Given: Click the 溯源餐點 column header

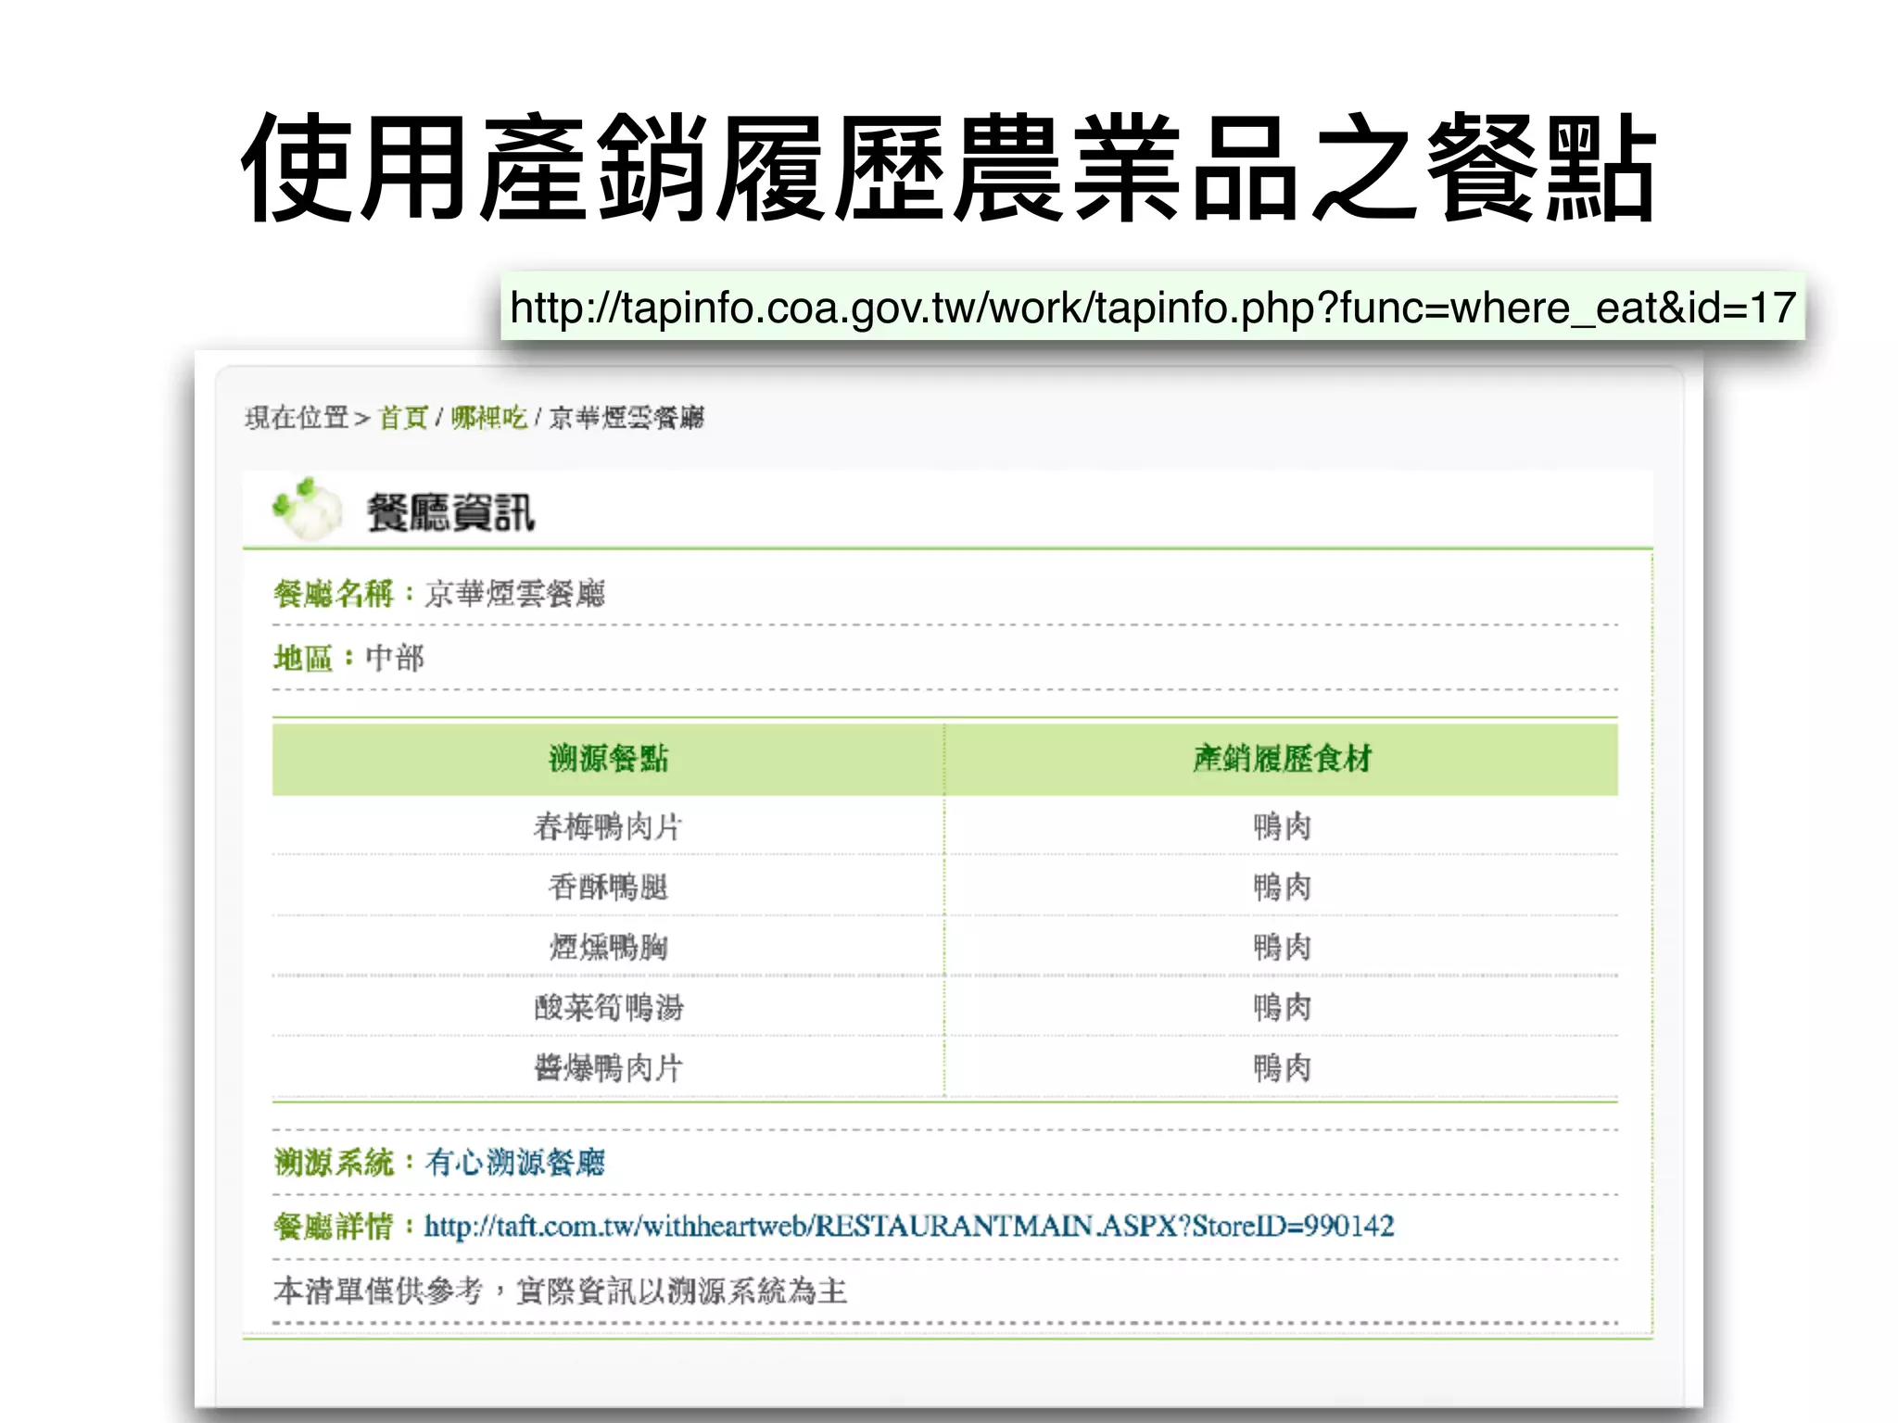Looking at the screenshot, I should 608,759.
